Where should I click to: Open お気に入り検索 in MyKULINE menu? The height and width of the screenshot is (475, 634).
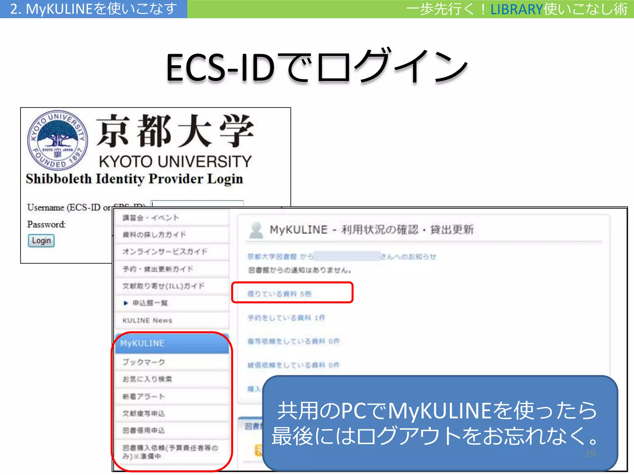click(172, 379)
